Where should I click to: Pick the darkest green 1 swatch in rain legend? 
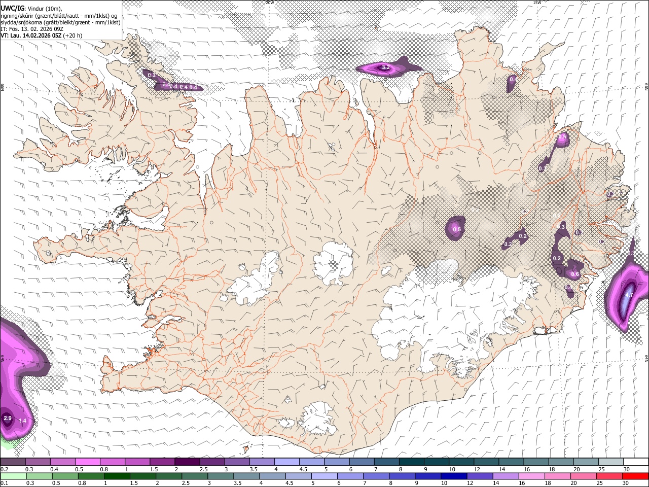pos(117,476)
